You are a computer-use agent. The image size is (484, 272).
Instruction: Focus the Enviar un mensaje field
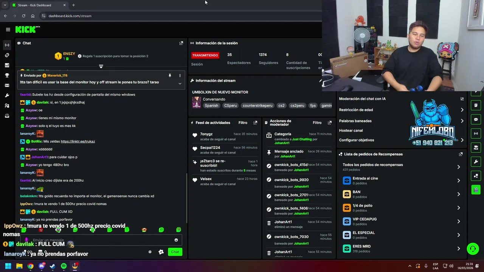tap(102, 240)
